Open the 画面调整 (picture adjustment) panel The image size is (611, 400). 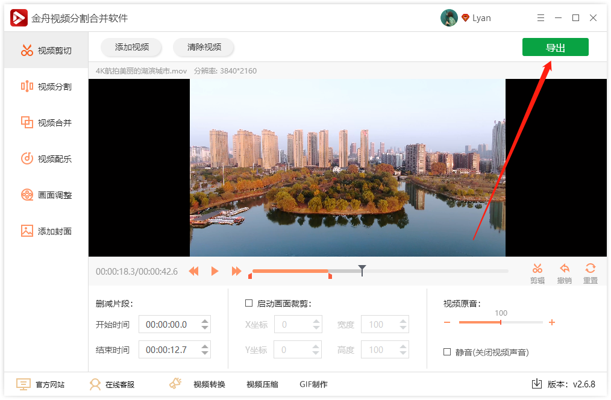tap(45, 195)
